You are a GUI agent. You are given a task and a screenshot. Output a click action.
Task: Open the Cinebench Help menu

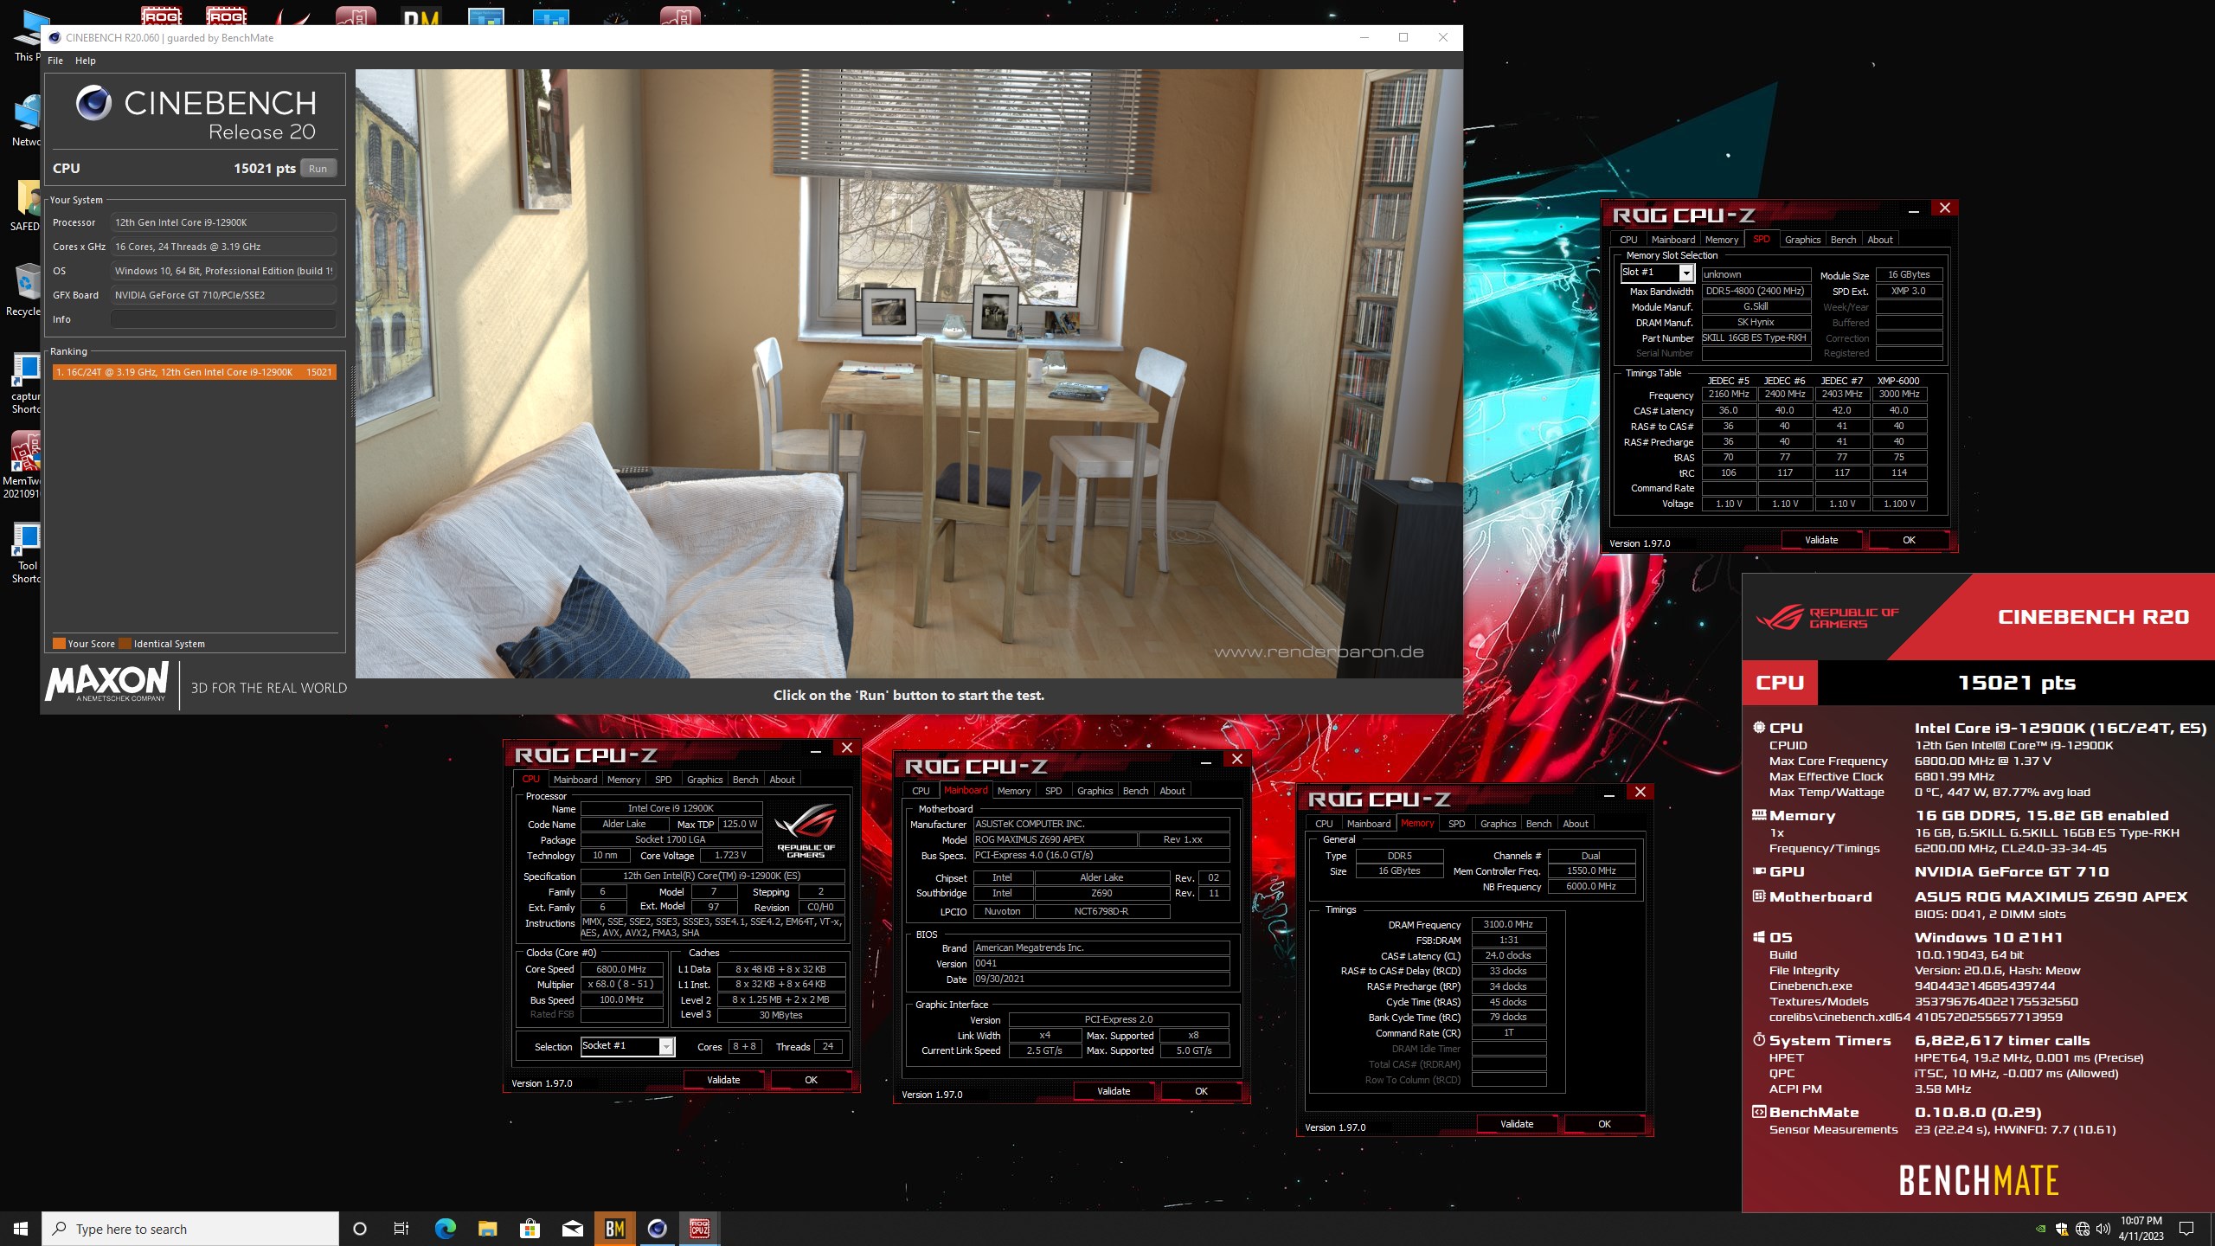coord(86,61)
